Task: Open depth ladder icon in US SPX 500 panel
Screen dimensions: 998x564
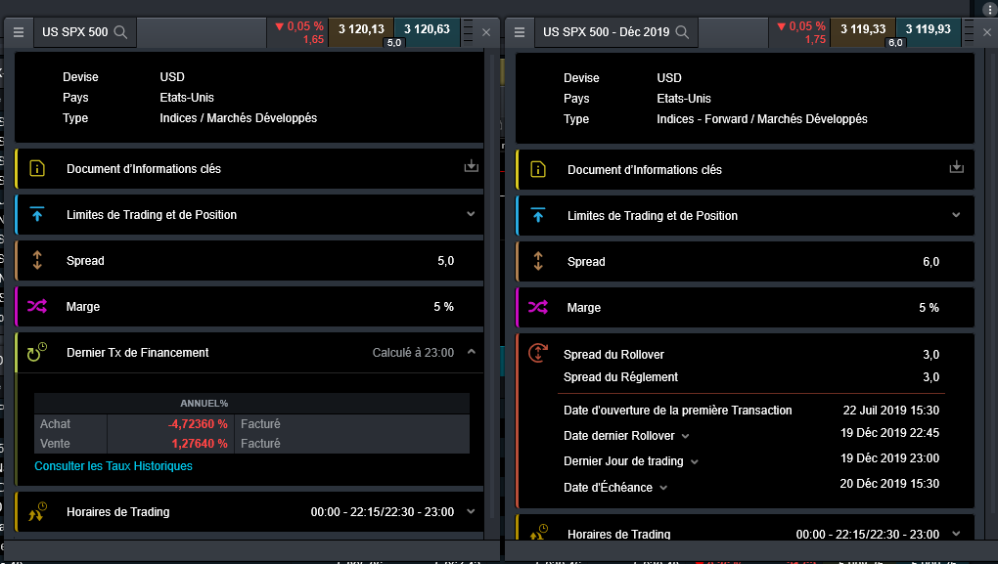Action: (x=468, y=32)
